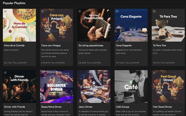Click Spotify logo on Six String Peacefulness cover
Screen dimensions: 186x116
point(80,11)
